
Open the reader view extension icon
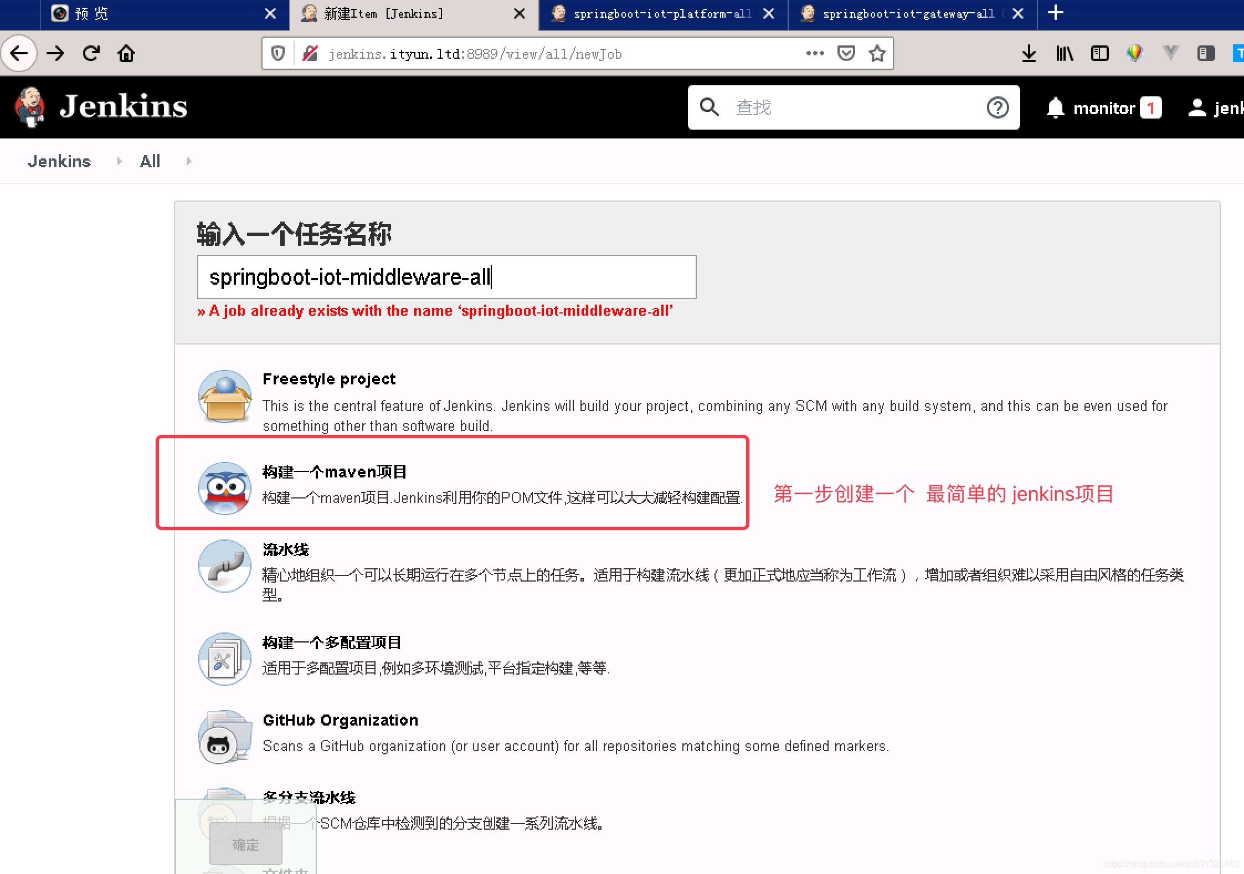(1206, 54)
